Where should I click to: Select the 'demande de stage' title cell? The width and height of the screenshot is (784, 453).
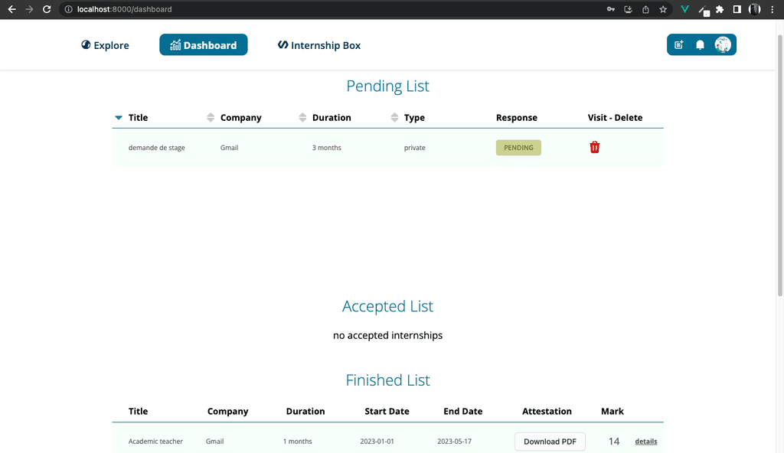coord(156,148)
